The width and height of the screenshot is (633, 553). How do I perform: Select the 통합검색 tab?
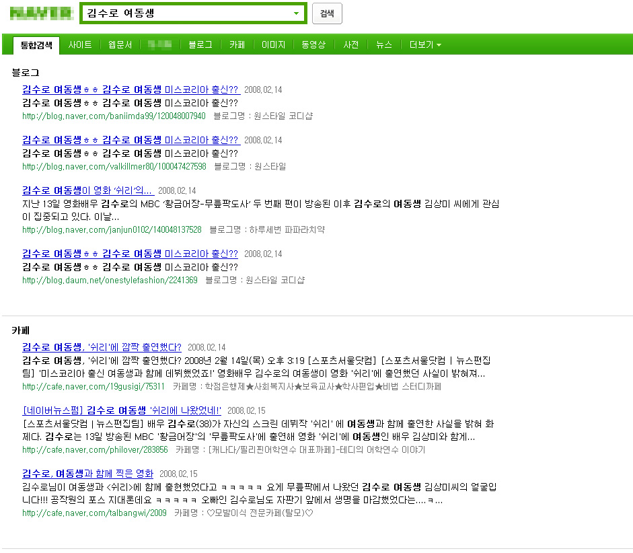click(x=36, y=45)
